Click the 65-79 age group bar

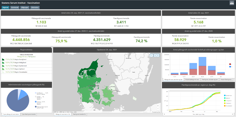[x=212, y=70]
